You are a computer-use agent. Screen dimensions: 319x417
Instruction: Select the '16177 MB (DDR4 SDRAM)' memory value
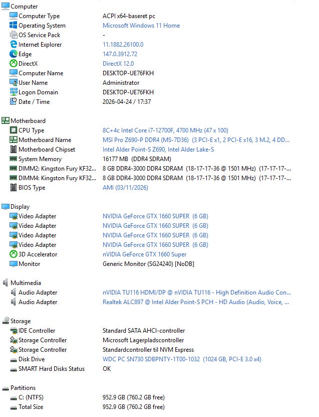click(x=137, y=159)
